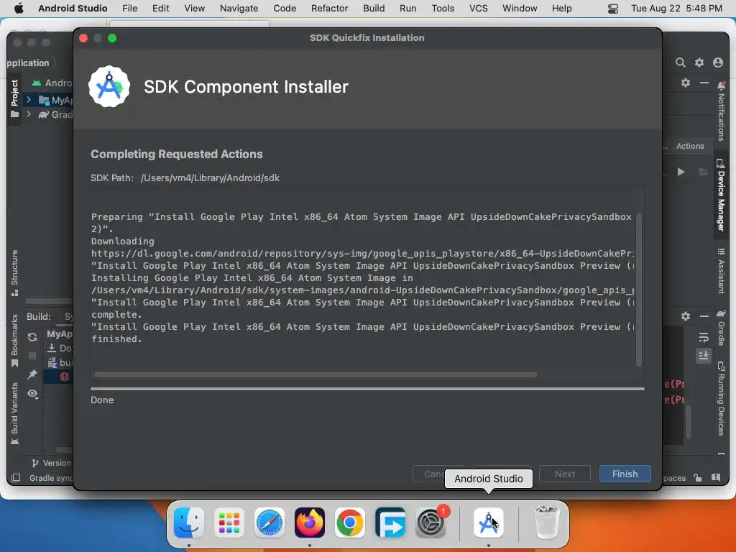Viewport: 736px width, 552px height.
Task: Click the Gradle sync status text
Action: pyautogui.click(x=51, y=478)
